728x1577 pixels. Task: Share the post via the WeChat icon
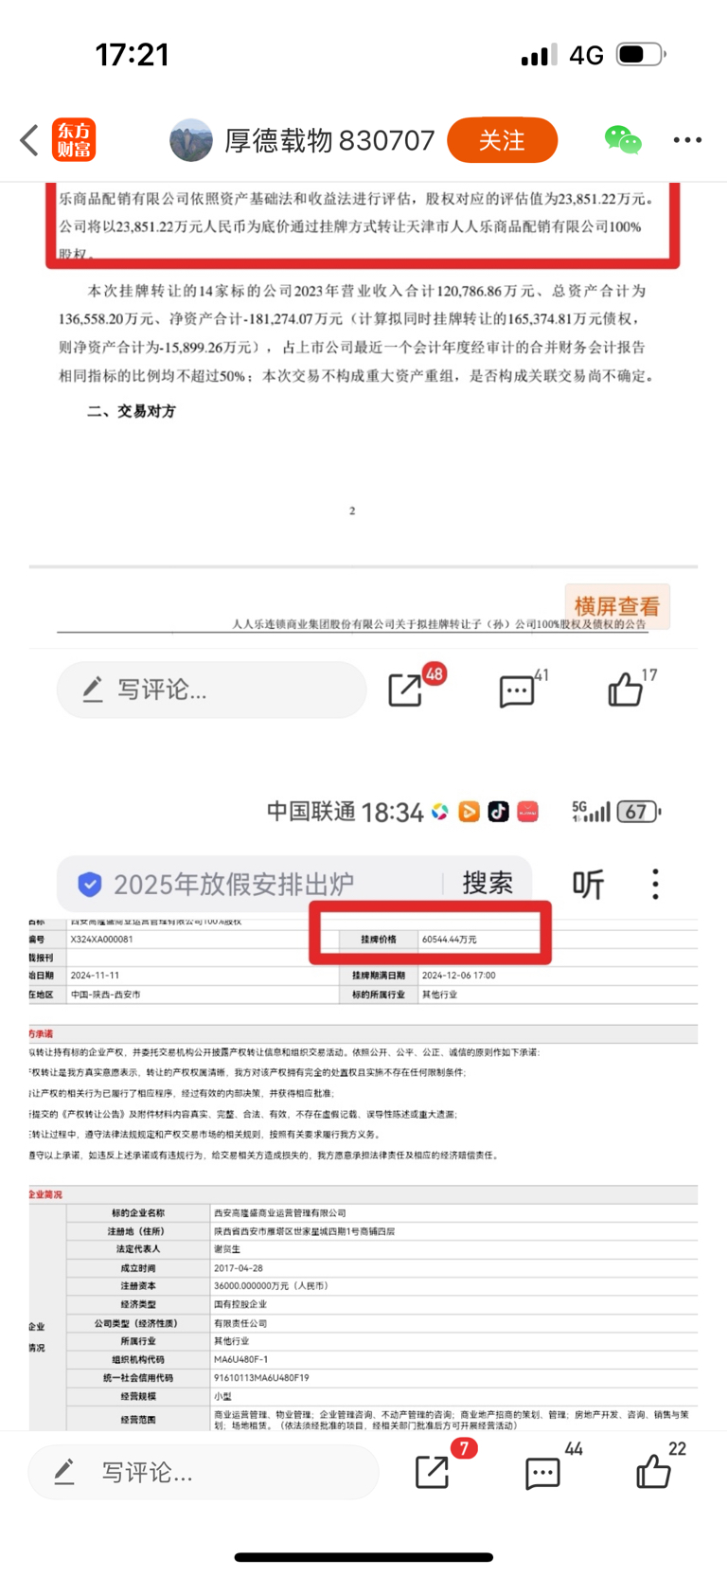coord(623,140)
